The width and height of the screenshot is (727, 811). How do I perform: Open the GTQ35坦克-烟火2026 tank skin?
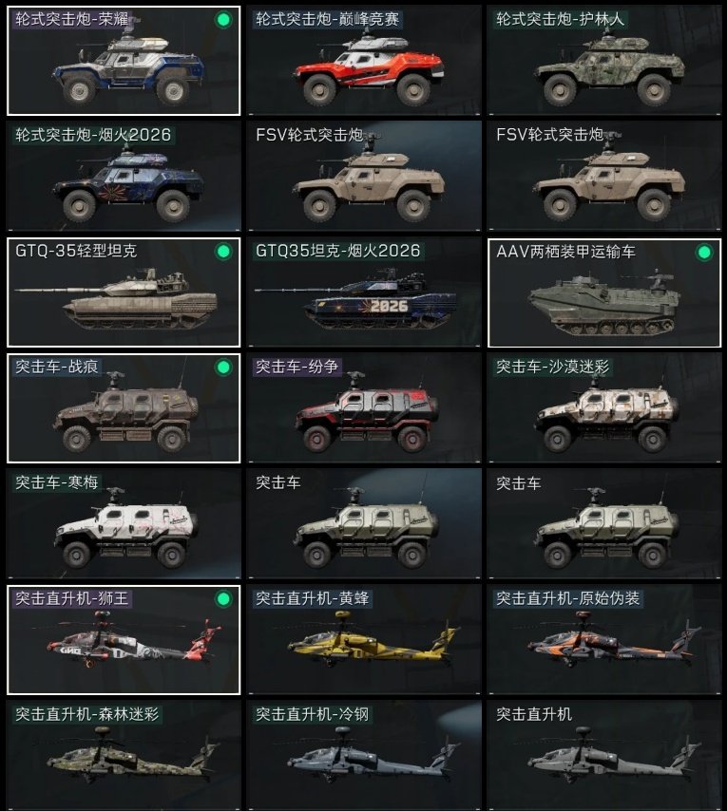[364, 292]
